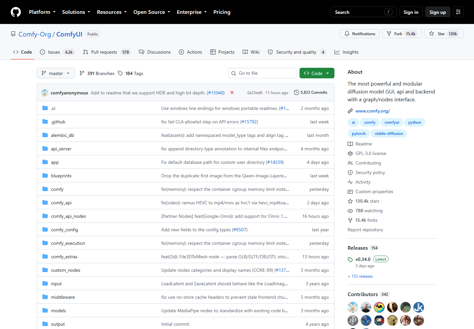View the 153 releases link
The image size is (474, 329).
(360, 276)
